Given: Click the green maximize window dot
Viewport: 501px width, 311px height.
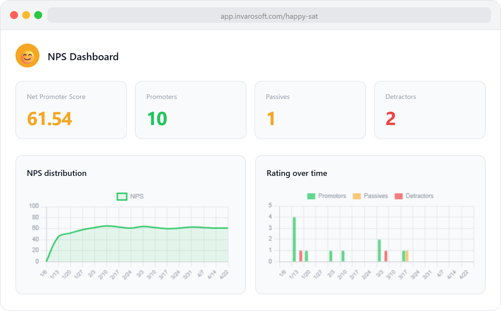Looking at the screenshot, I should tap(38, 15).
